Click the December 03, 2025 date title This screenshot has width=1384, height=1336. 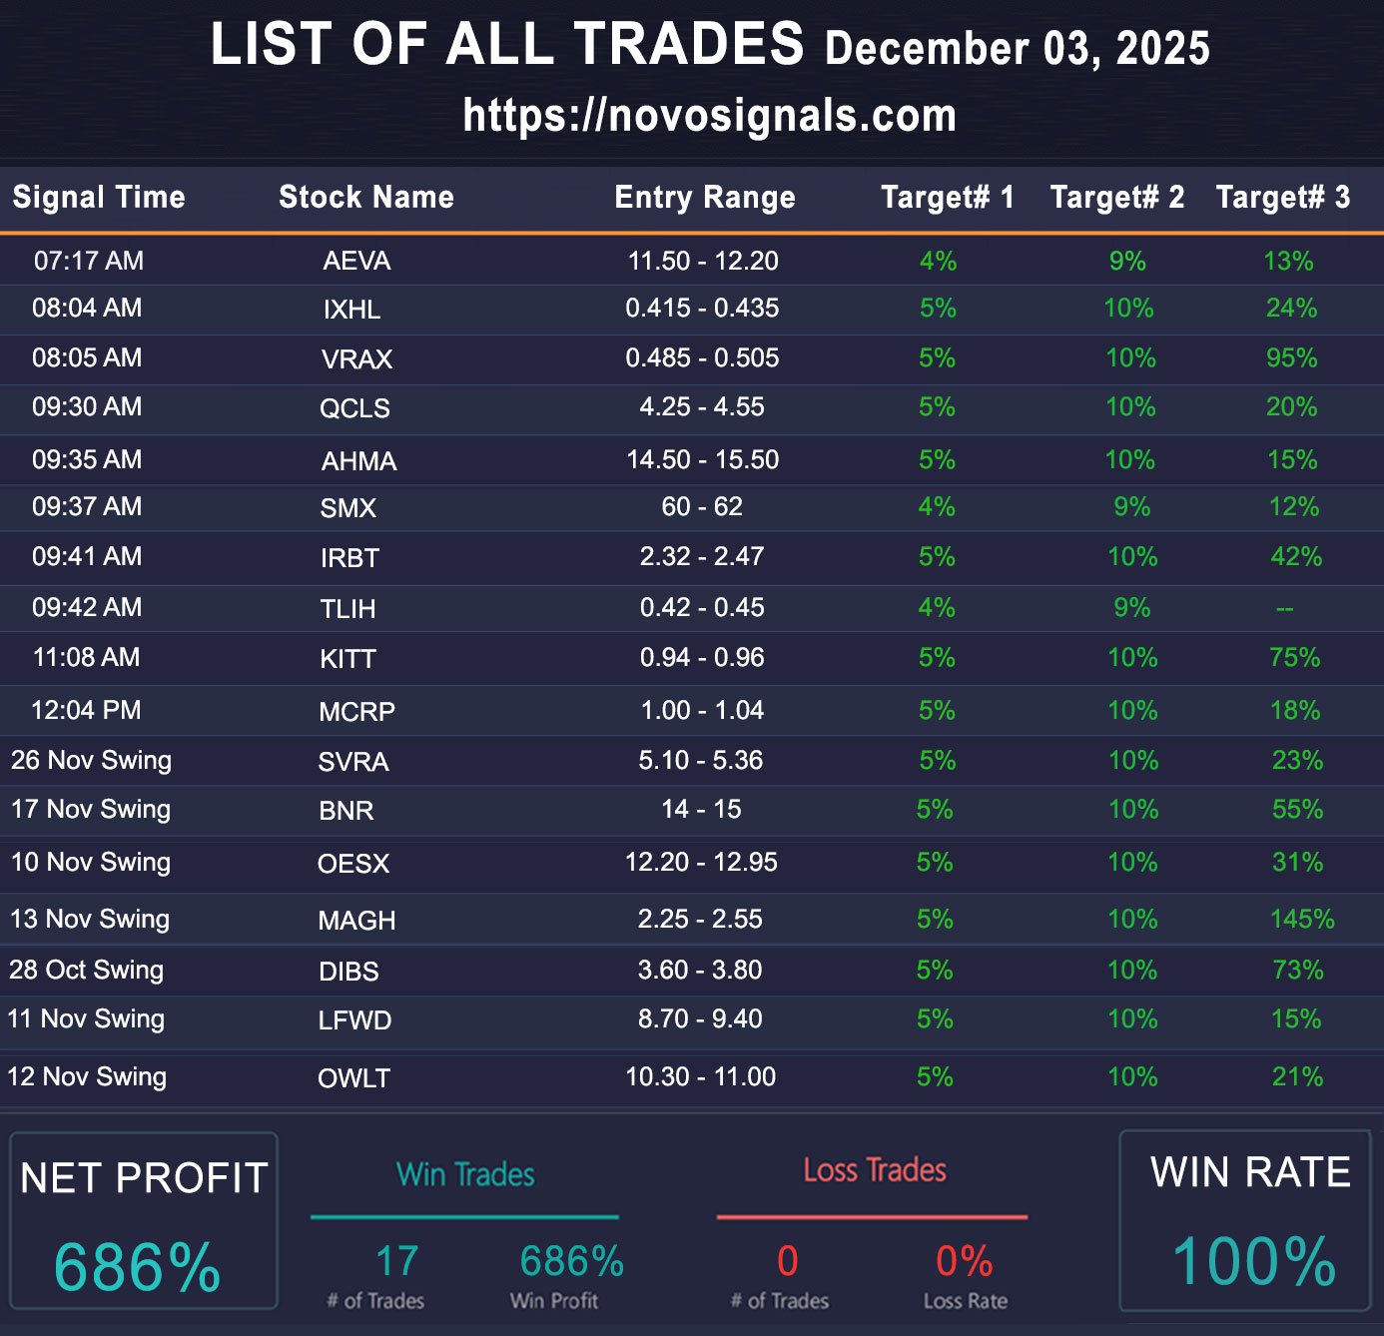[1017, 48]
